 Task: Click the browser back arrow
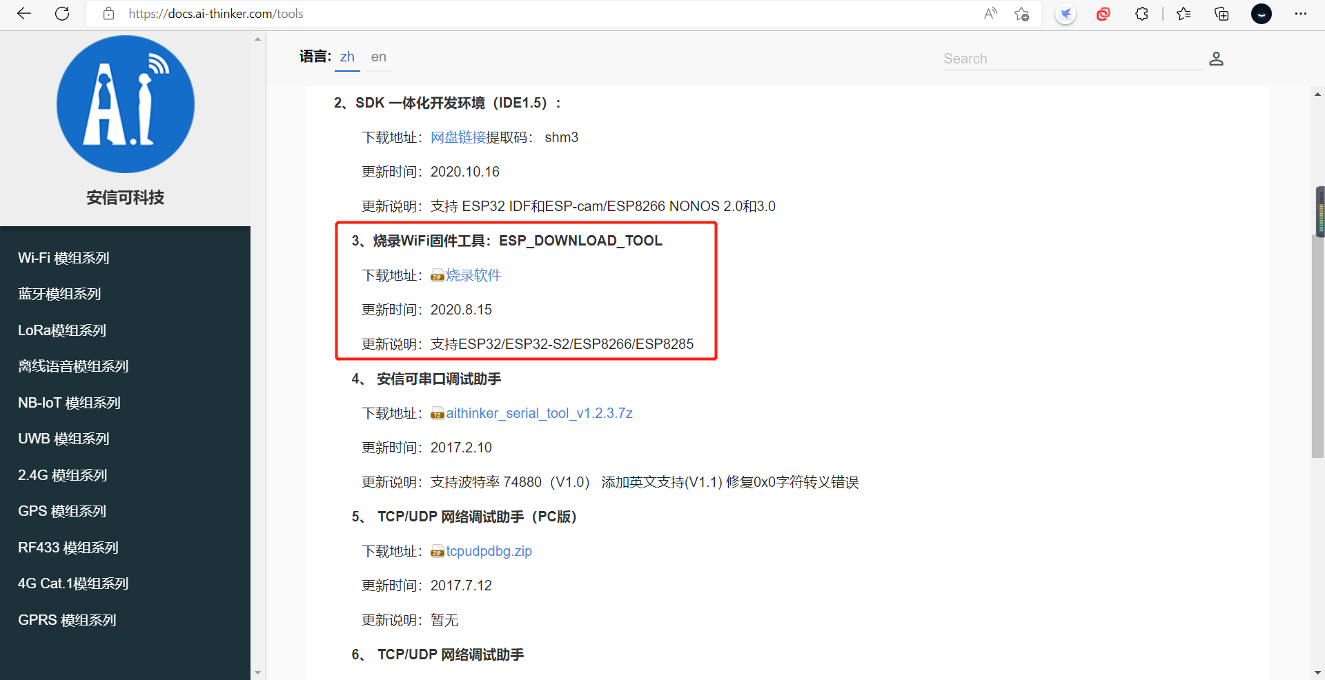tap(24, 14)
